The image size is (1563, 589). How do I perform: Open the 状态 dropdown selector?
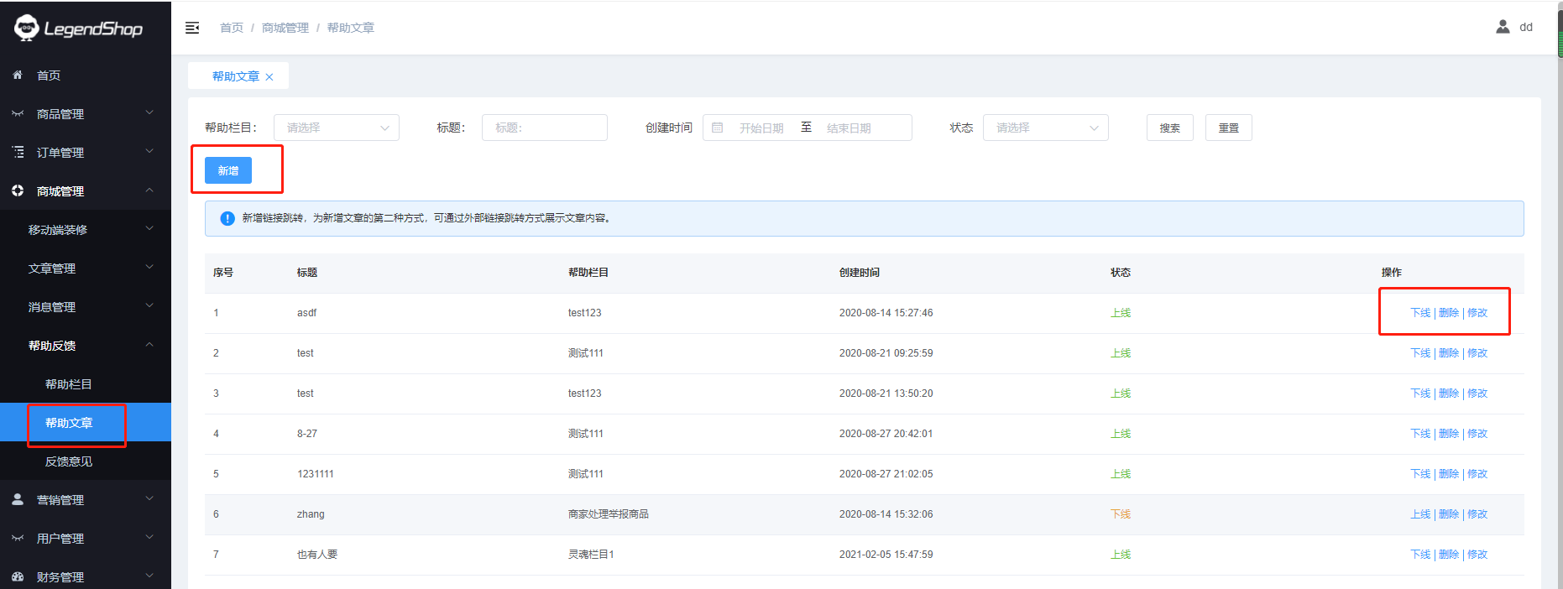(1045, 128)
